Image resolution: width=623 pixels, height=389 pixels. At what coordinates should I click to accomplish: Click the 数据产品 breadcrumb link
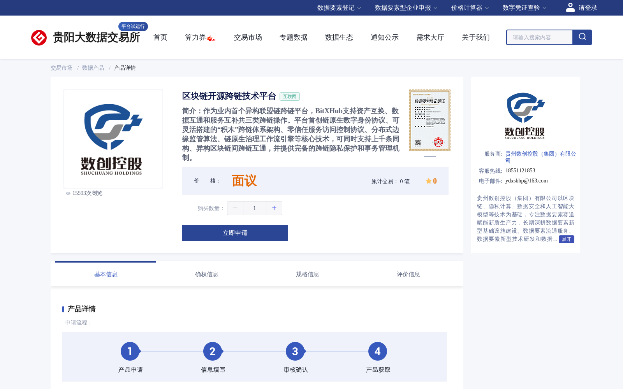(x=93, y=68)
